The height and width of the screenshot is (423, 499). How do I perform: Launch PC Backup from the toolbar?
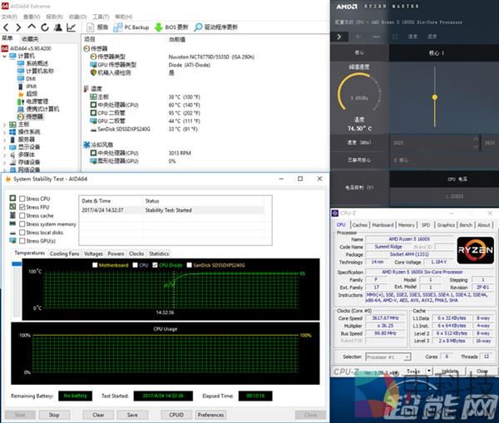pos(131,27)
